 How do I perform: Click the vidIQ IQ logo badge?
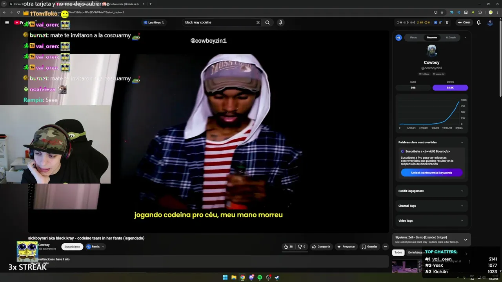[398, 38]
